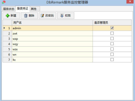Select the wn username cell
The height and width of the screenshot is (101, 135).
coord(52,54)
